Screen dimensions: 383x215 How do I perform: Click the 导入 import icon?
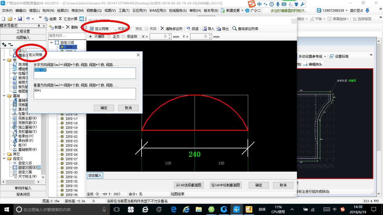pyautogui.click(x=204, y=29)
